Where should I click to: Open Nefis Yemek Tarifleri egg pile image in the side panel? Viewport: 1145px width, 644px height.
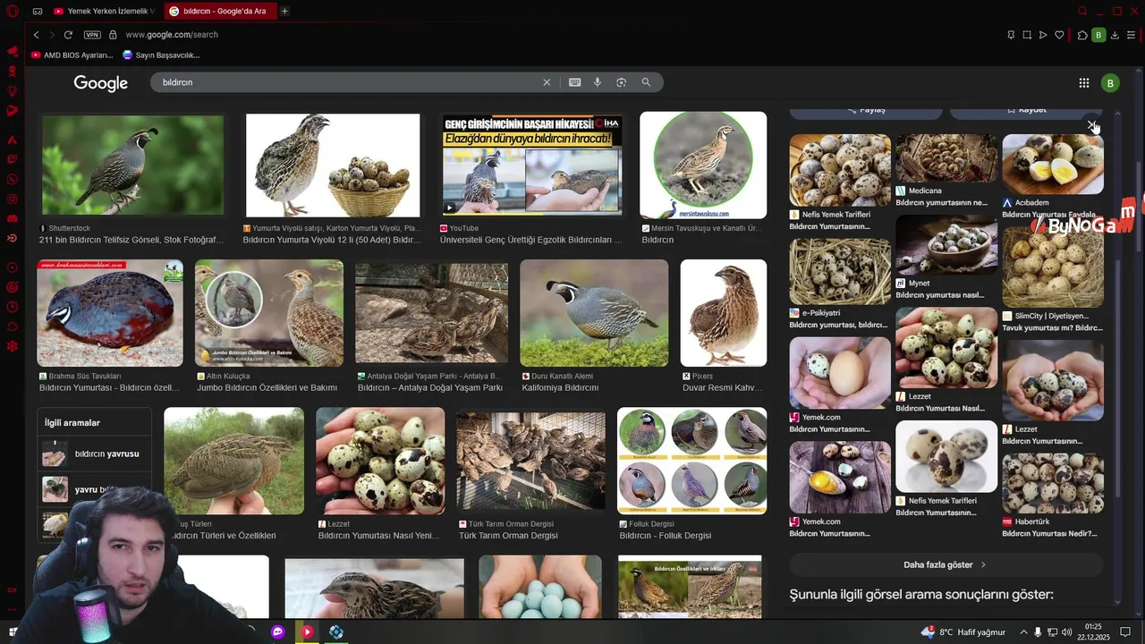point(840,170)
